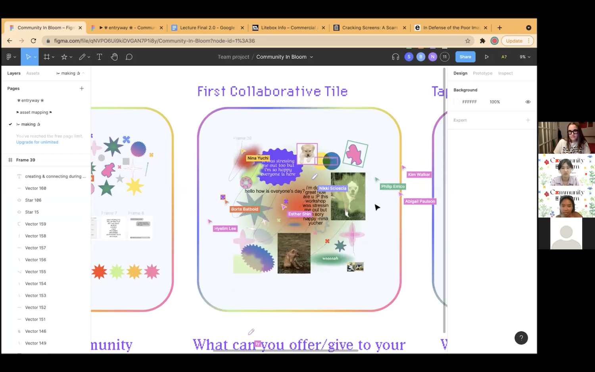Edit the FFFFFF background hex value
The height and width of the screenshot is (372, 595).
(470, 102)
